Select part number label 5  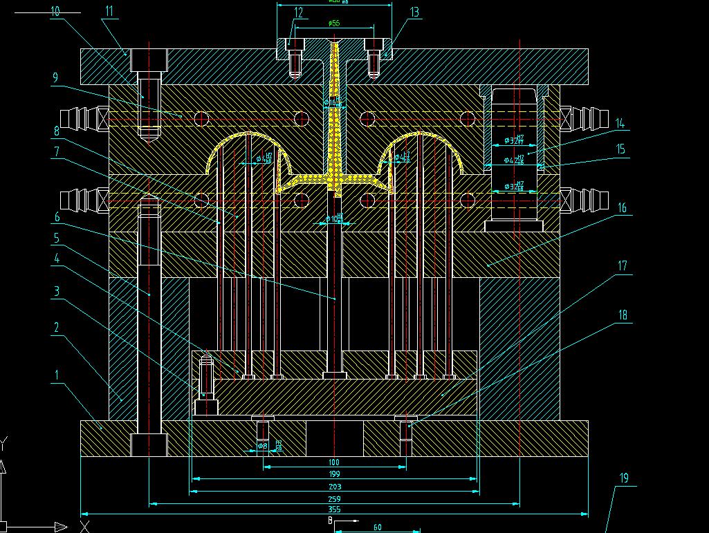point(57,238)
